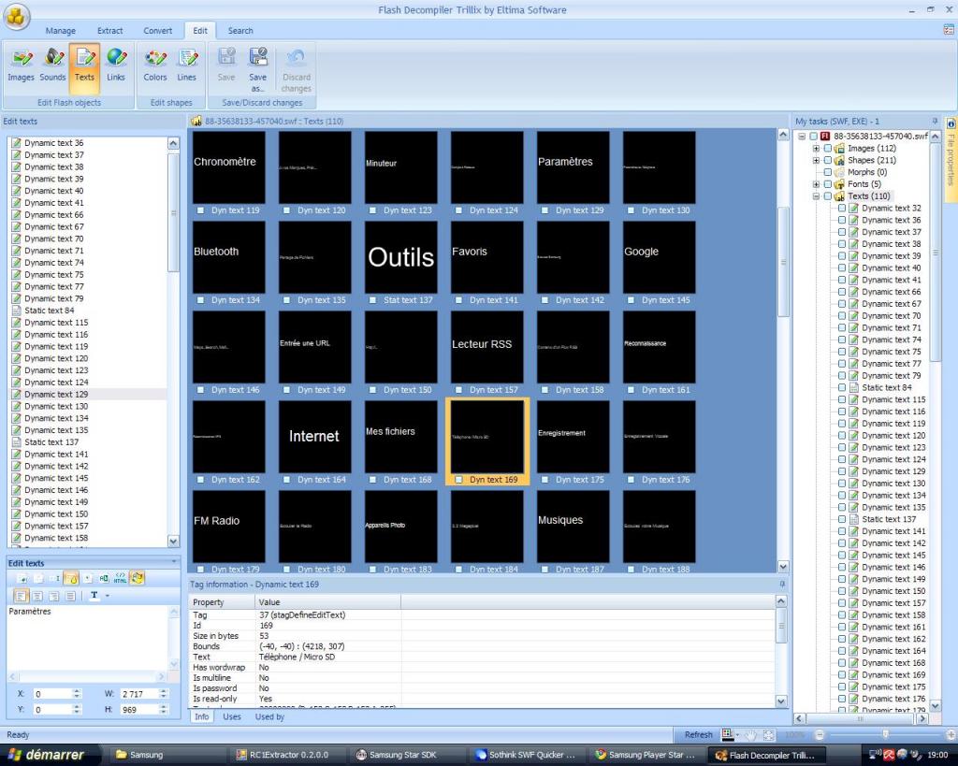This screenshot has height=766, width=958.
Task: Click the last highlighted icon in Edit texts toolbar
Action: click(137, 578)
